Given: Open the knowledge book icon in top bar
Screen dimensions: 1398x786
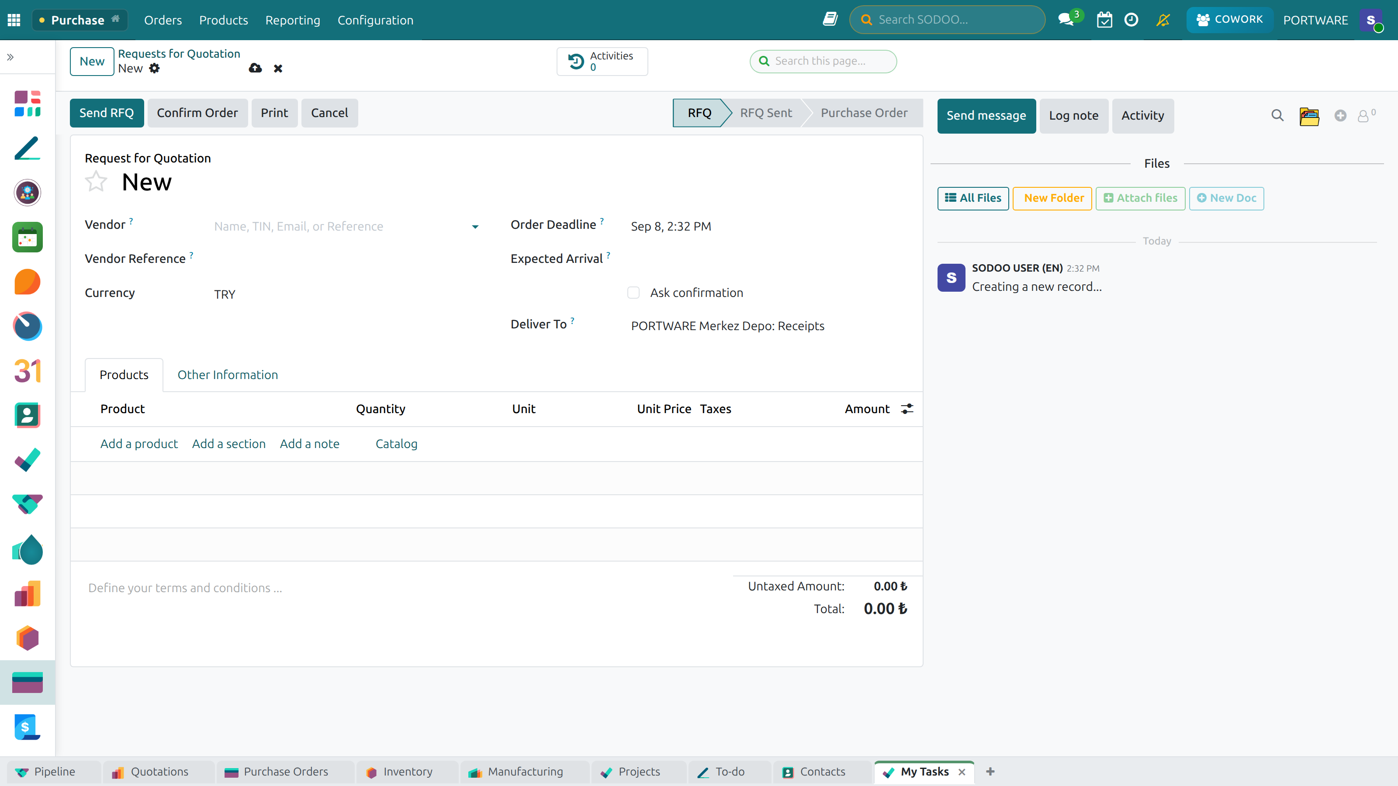Looking at the screenshot, I should [830, 20].
